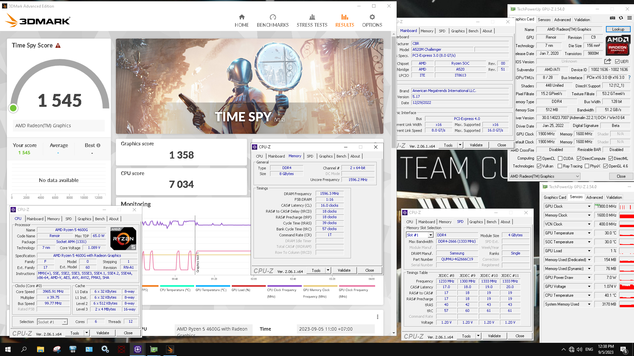Screen dimensions: 634x356
Task: Click Validate in the CPU-Z CPU window
Action: click(x=103, y=333)
